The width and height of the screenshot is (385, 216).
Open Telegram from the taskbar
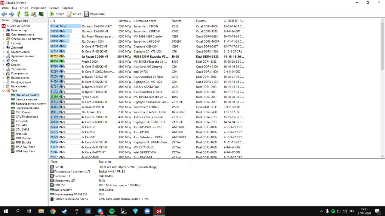tap(100, 211)
